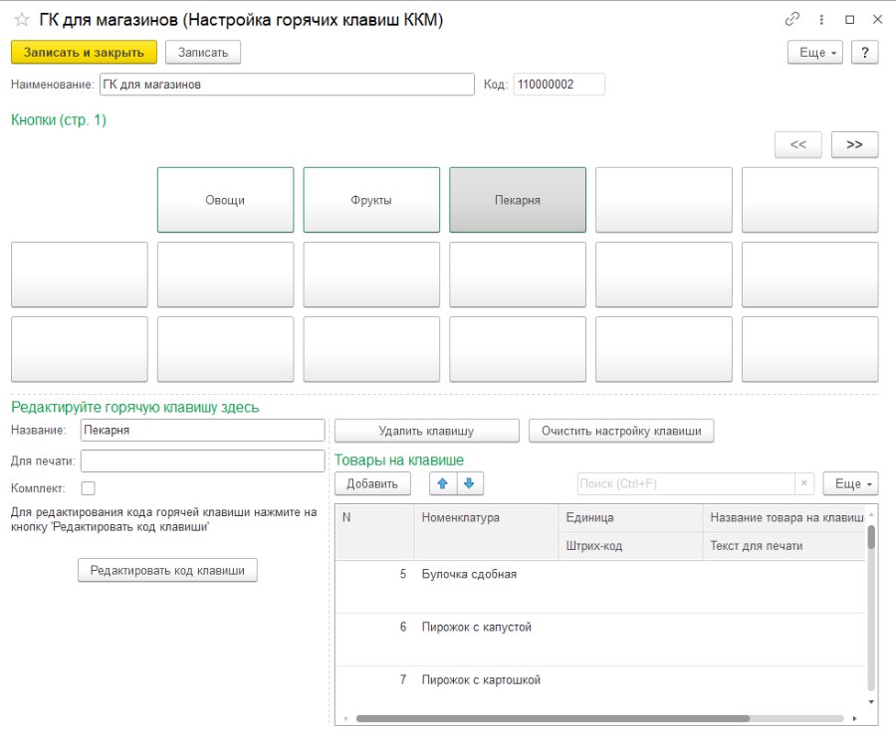The width and height of the screenshot is (896, 735).
Task: Edit the Название field containing Пекарня
Action: click(202, 431)
